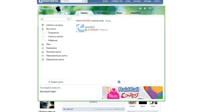Viewport: 199px width, 112px height.
Task: Open помощь in the VK top menu
Action: 147,1
